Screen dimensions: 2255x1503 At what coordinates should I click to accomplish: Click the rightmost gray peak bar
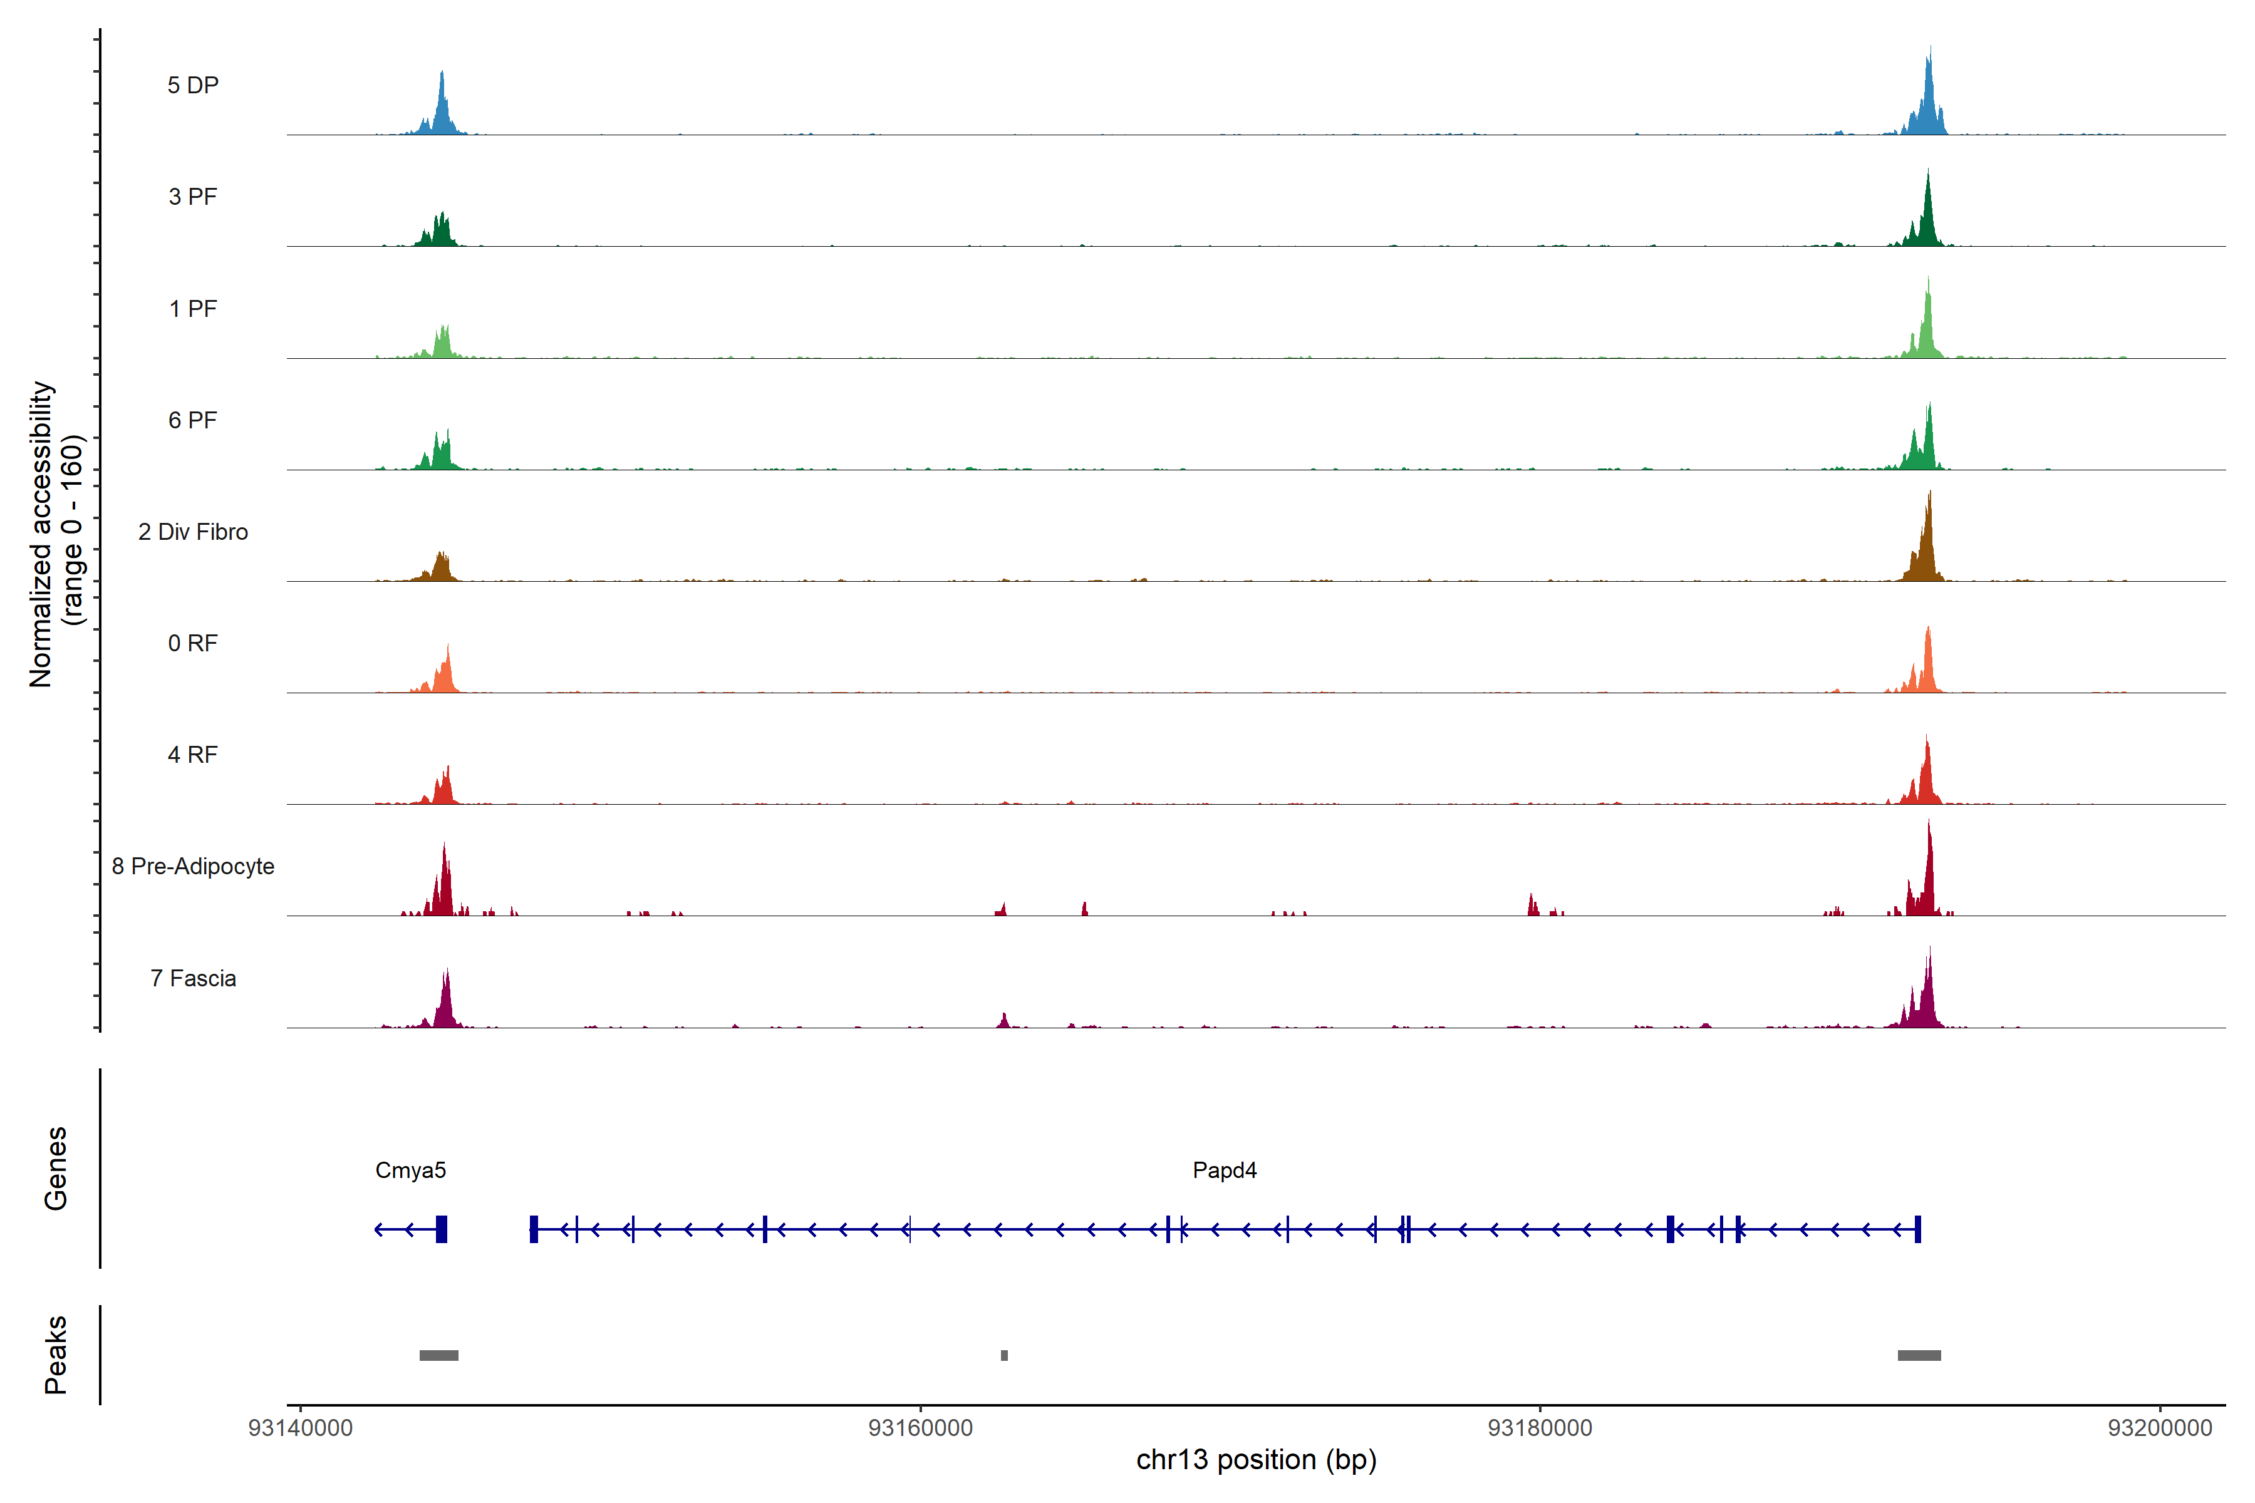pos(1919,1355)
